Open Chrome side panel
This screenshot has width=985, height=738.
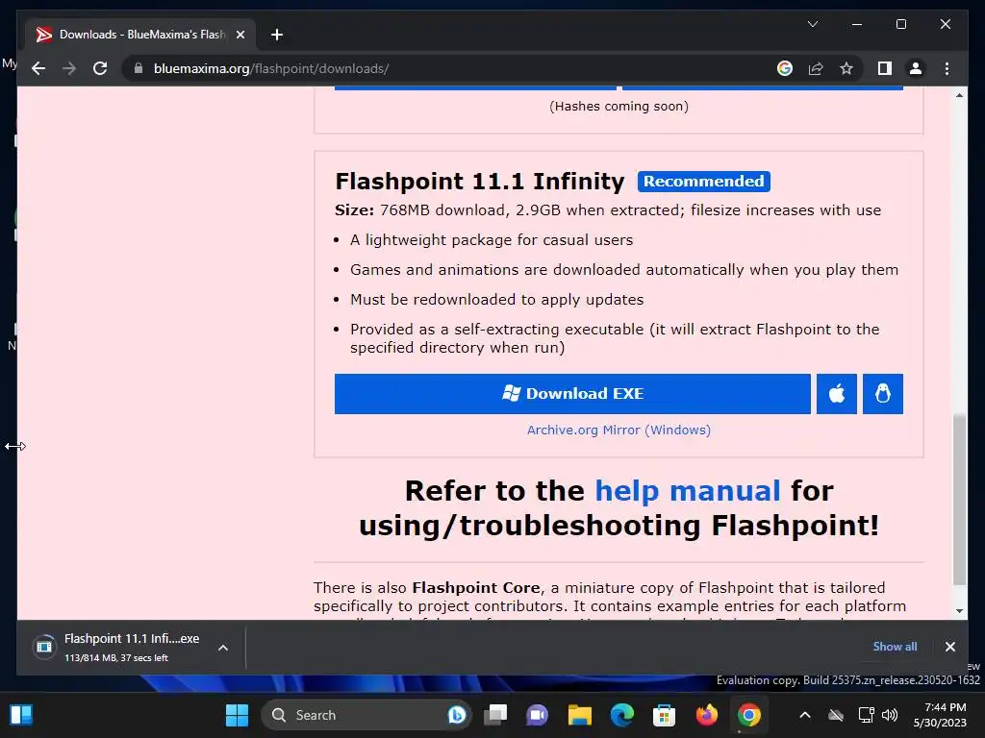(885, 68)
